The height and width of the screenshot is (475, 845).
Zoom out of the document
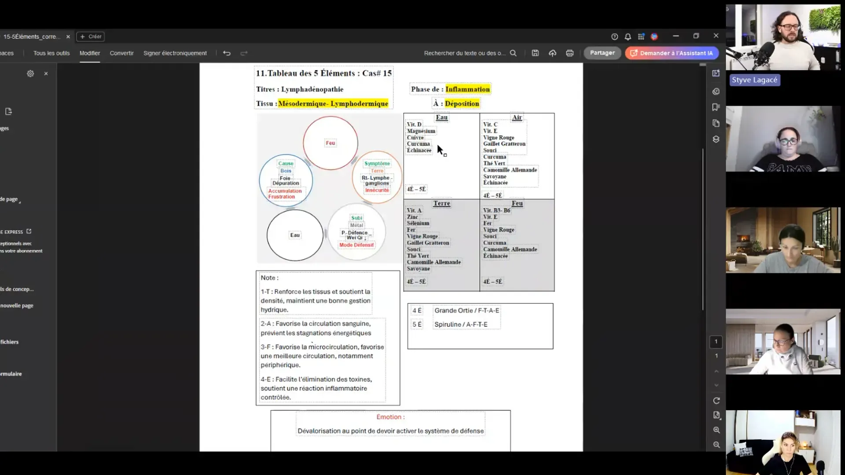716,445
